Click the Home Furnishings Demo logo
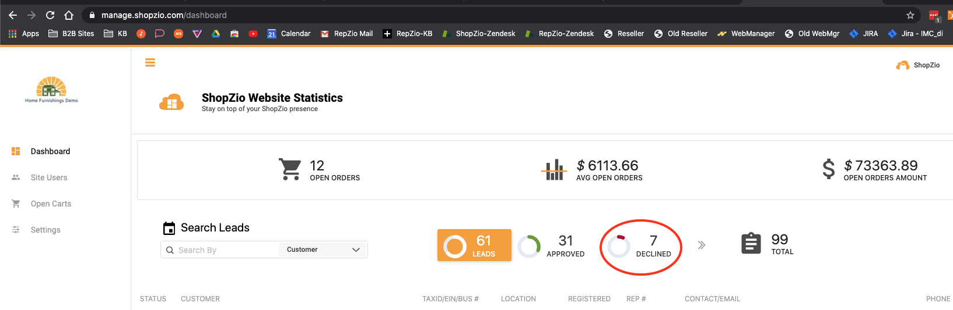The image size is (953, 310). pyautogui.click(x=51, y=90)
